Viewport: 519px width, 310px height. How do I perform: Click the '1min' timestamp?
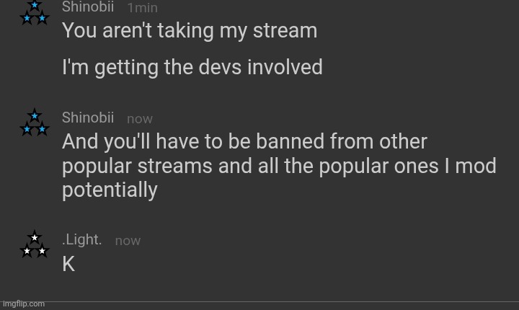coord(142,8)
